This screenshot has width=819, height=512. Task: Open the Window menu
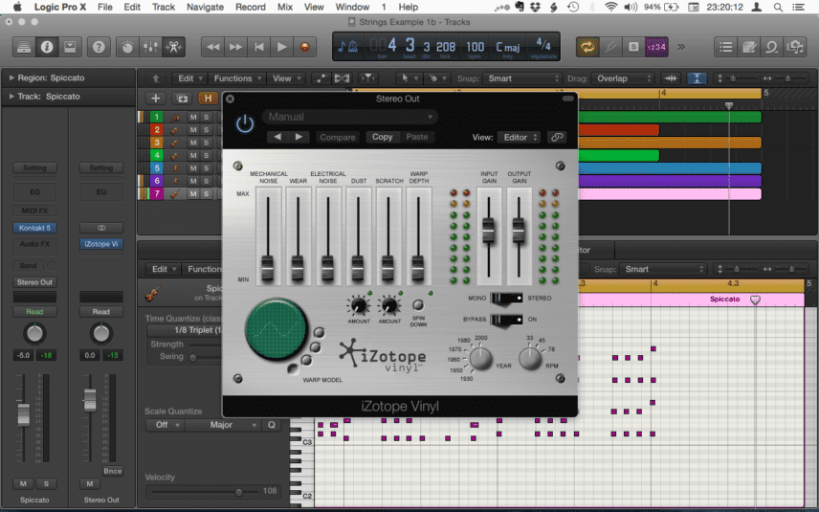click(352, 7)
